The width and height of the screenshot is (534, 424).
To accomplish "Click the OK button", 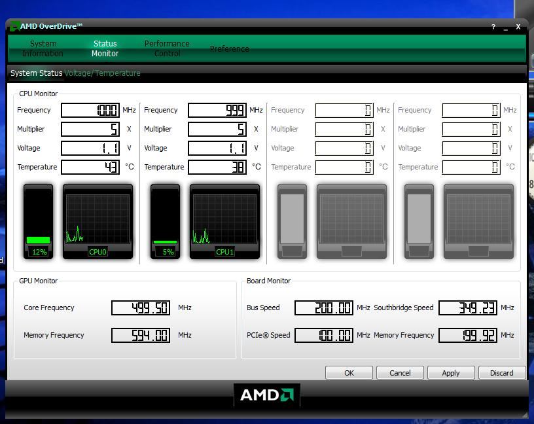I will 349,373.
